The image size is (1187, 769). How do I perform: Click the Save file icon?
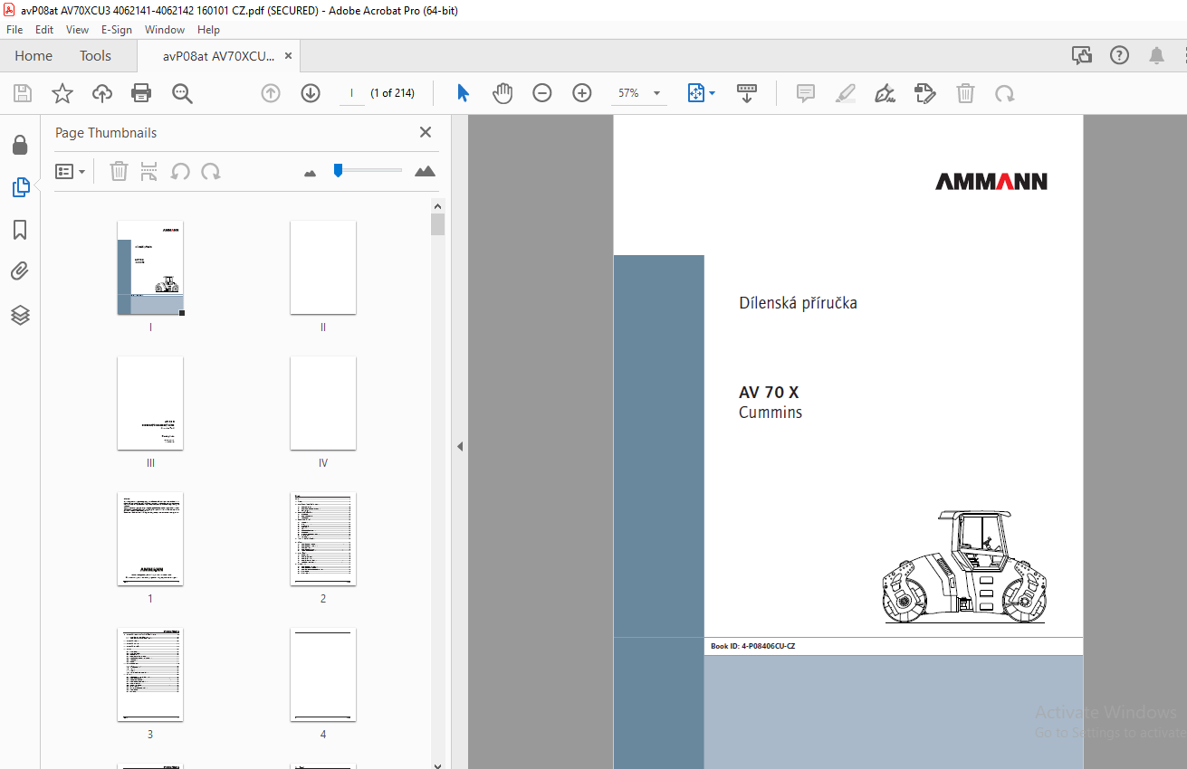point(23,93)
